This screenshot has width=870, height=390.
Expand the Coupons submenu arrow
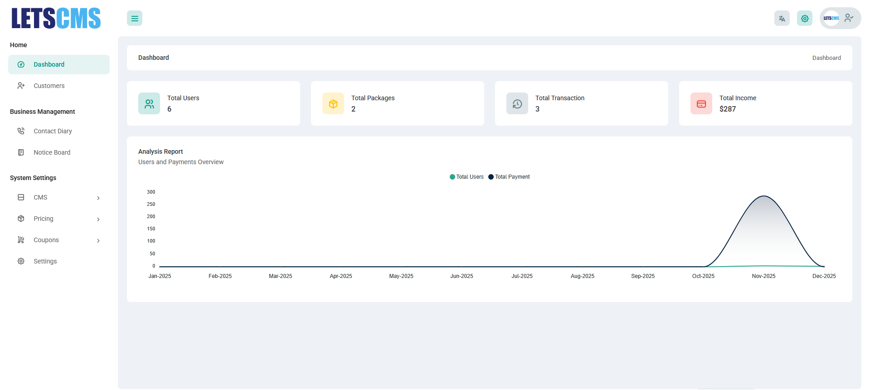[98, 240]
